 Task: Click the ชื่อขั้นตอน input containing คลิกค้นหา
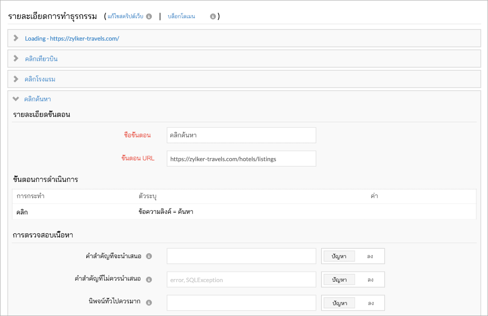[x=241, y=135]
